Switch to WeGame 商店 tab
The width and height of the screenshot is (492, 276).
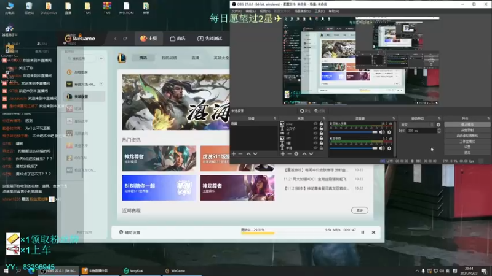(178, 39)
